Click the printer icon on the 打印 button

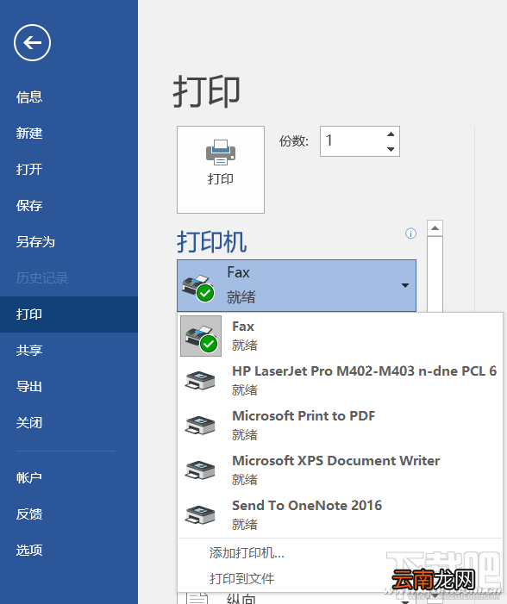tap(221, 153)
